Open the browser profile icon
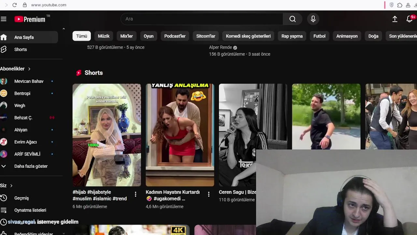Viewport: 417px width, 235px height. 408,5
